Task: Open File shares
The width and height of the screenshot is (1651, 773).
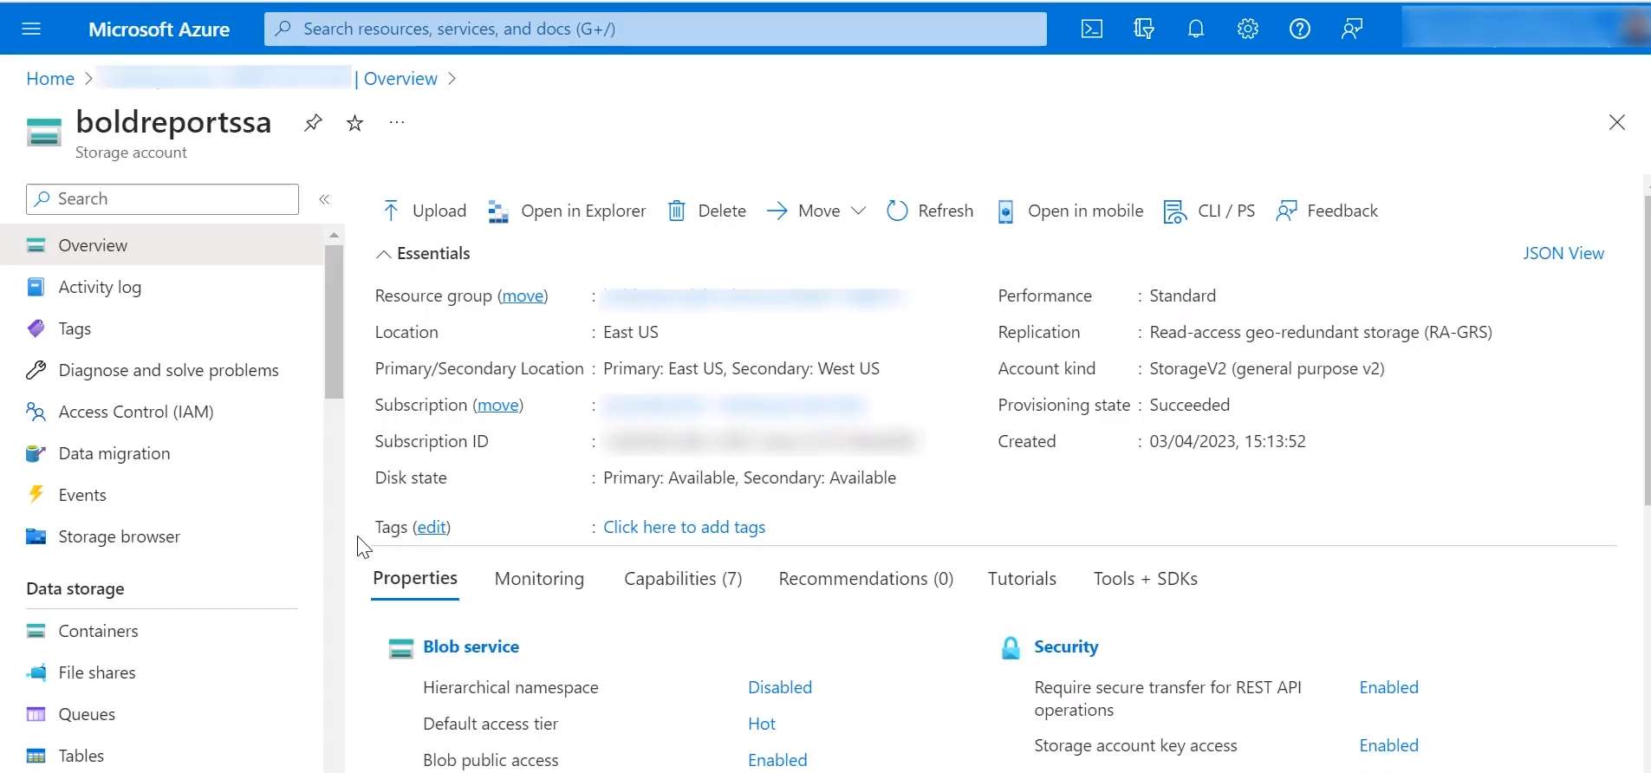Action: [x=96, y=672]
